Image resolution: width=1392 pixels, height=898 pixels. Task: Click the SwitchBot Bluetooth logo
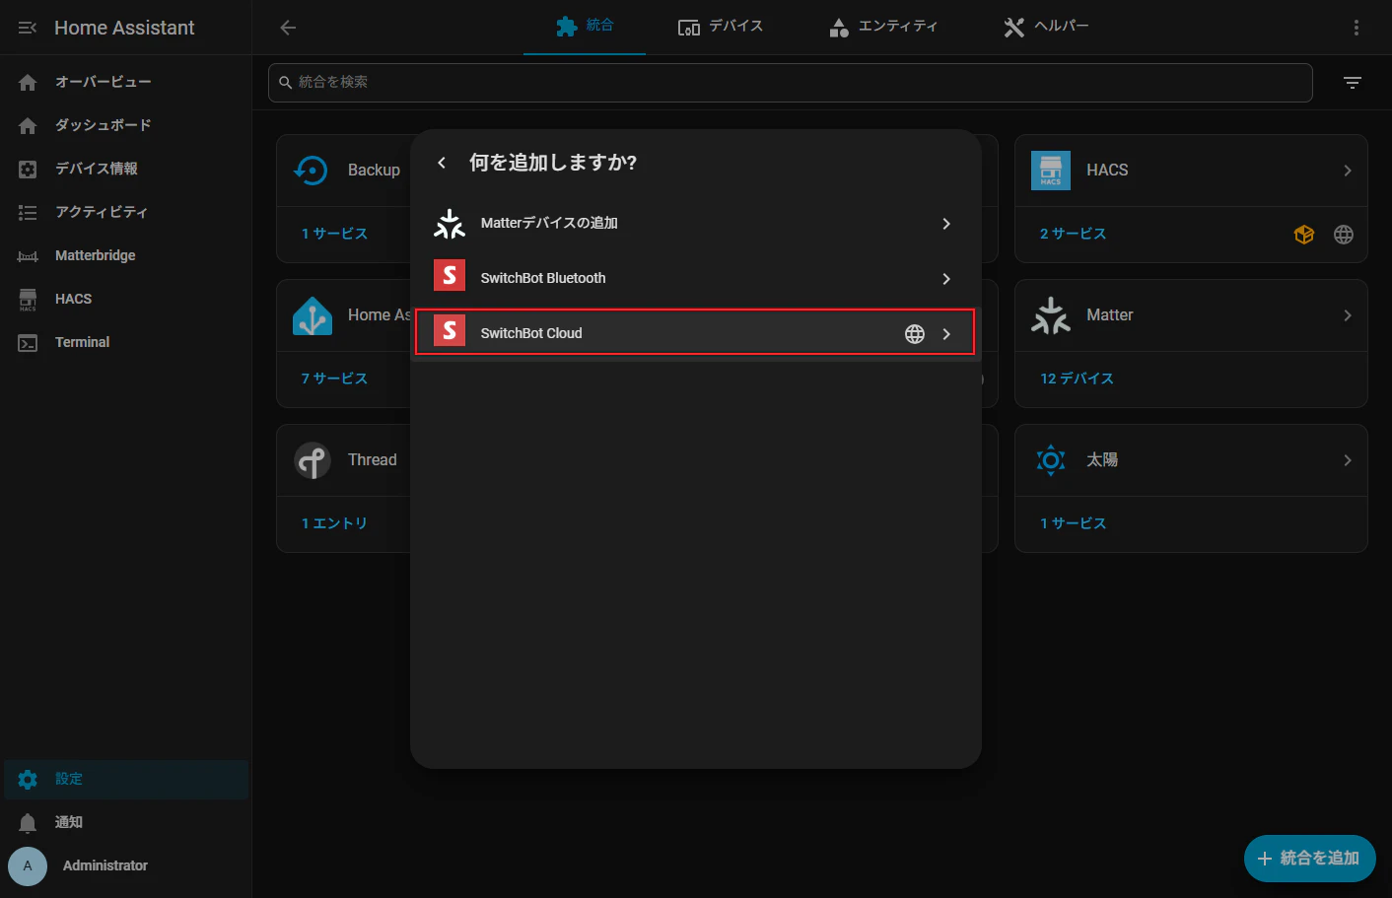pyautogui.click(x=450, y=275)
